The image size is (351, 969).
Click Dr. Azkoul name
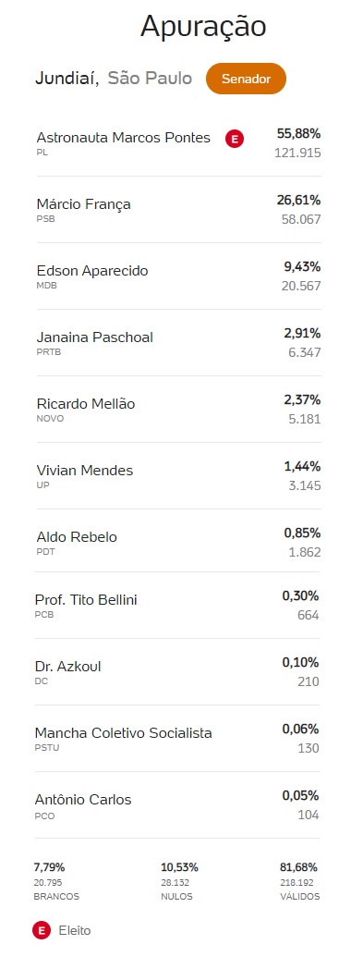coord(67,666)
